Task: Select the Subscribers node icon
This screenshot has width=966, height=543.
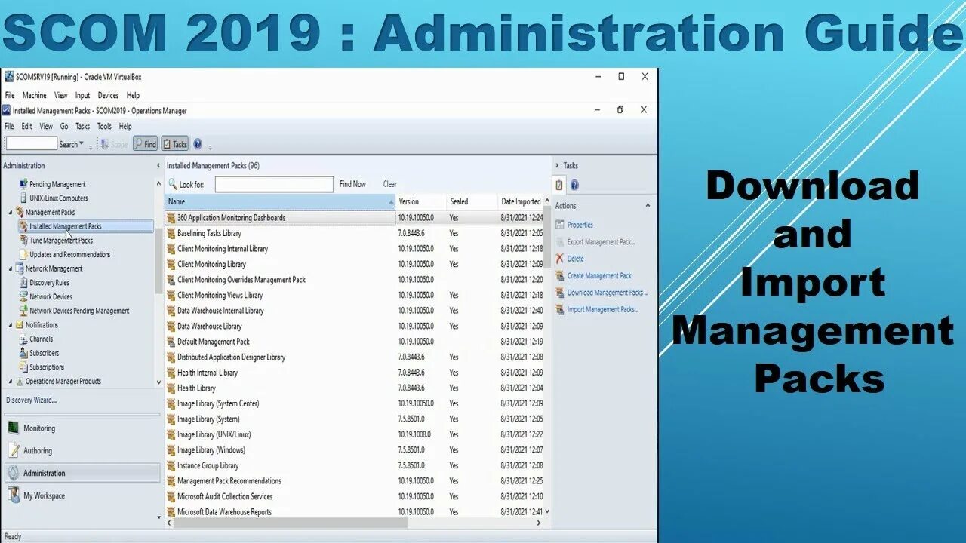Action: tap(23, 353)
